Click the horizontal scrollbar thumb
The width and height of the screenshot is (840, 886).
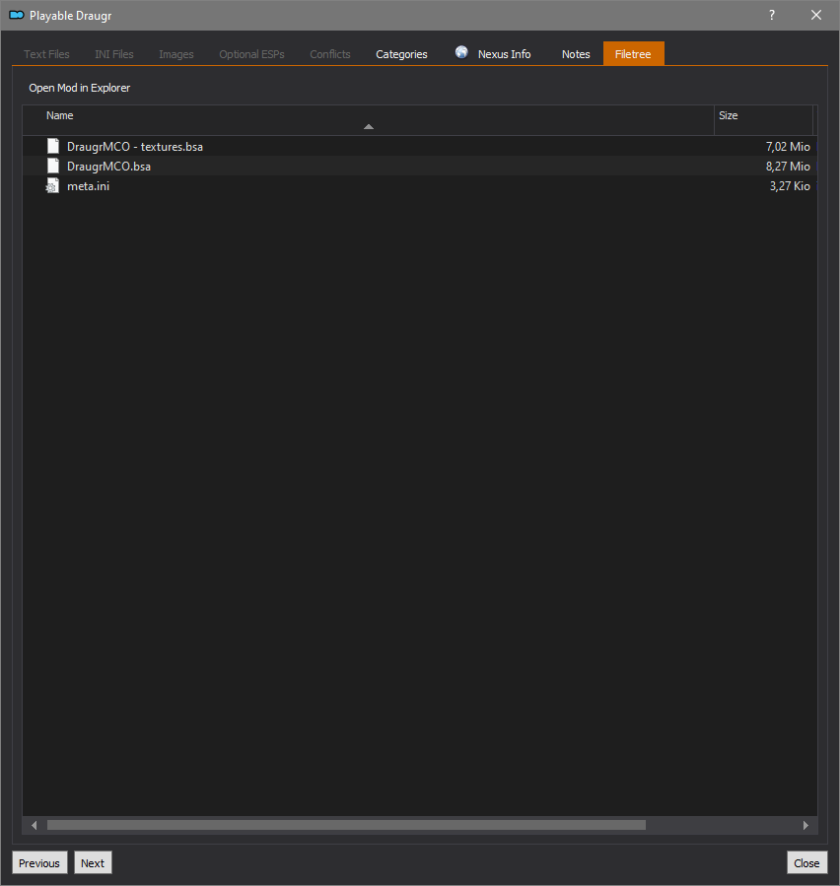pyautogui.click(x=346, y=826)
